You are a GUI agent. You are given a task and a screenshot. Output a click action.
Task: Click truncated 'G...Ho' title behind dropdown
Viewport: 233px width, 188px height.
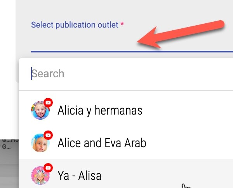9,140
